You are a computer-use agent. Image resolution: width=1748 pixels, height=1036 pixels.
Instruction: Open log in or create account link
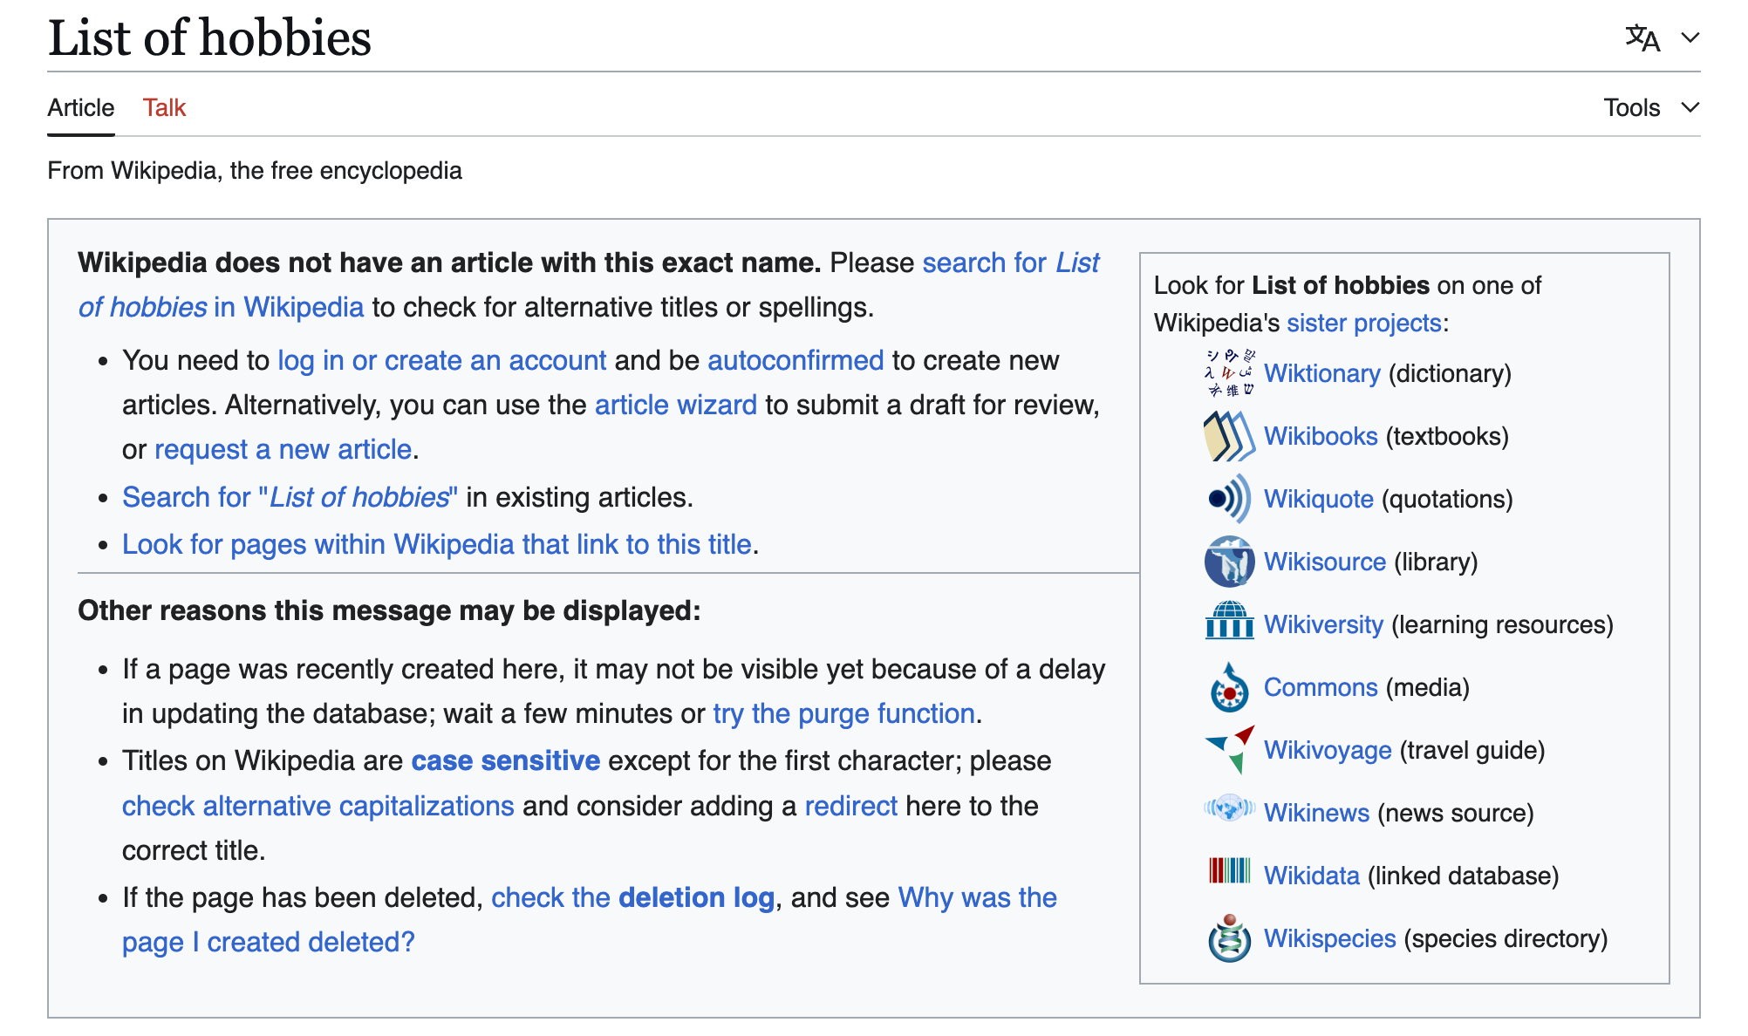[441, 360]
